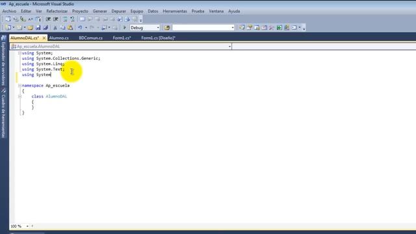Screen dimensions: 416x234
Task: Switch to the Alumno.cs tab
Action: click(59, 38)
